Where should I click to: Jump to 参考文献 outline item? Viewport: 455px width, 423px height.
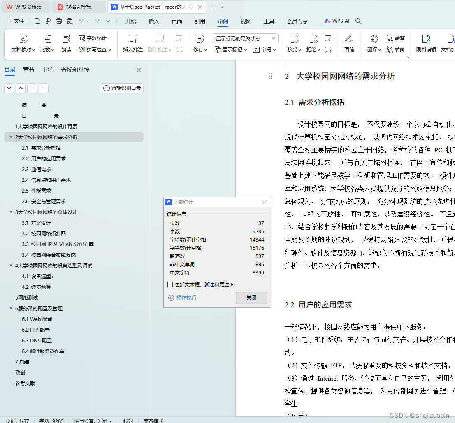point(25,383)
